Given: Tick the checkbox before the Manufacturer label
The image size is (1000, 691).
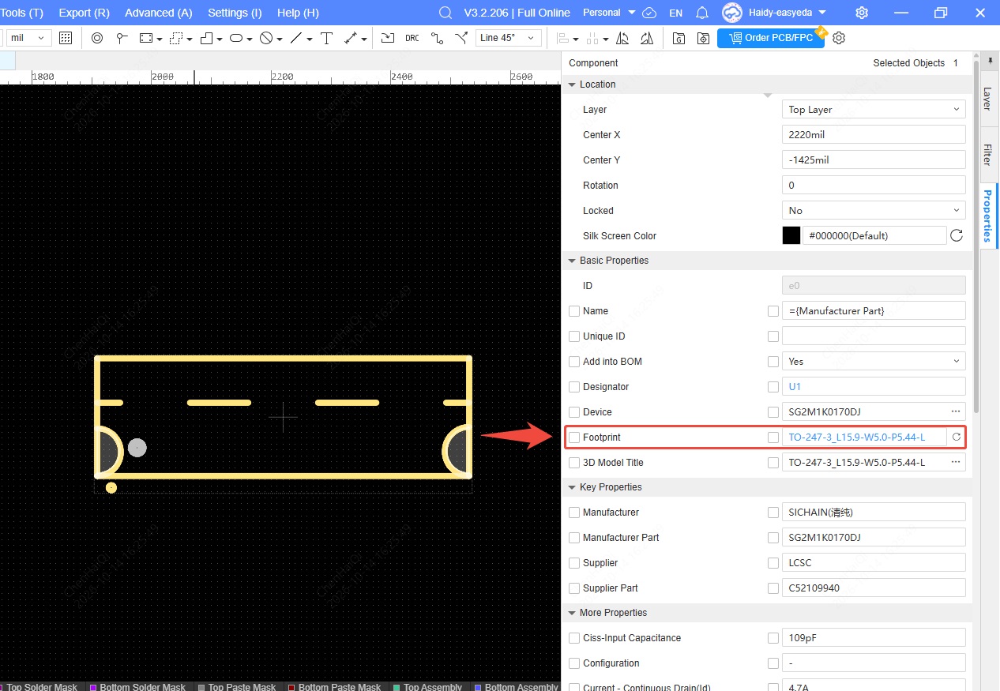Looking at the screenshot, I should click(574, 513).
